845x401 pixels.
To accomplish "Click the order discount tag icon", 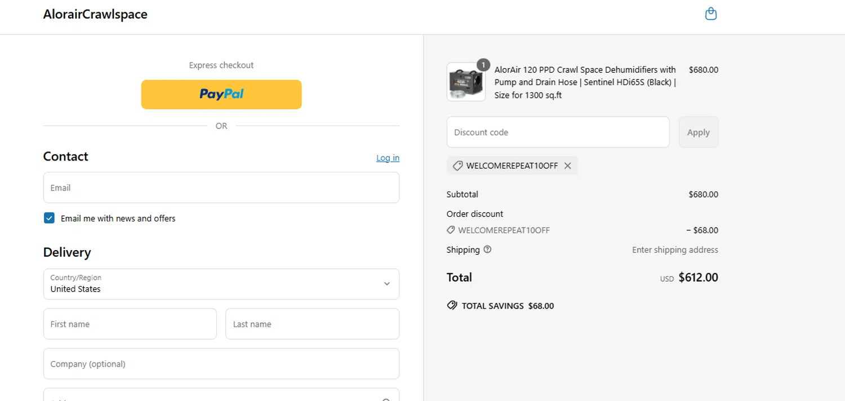I will (451, 230).
